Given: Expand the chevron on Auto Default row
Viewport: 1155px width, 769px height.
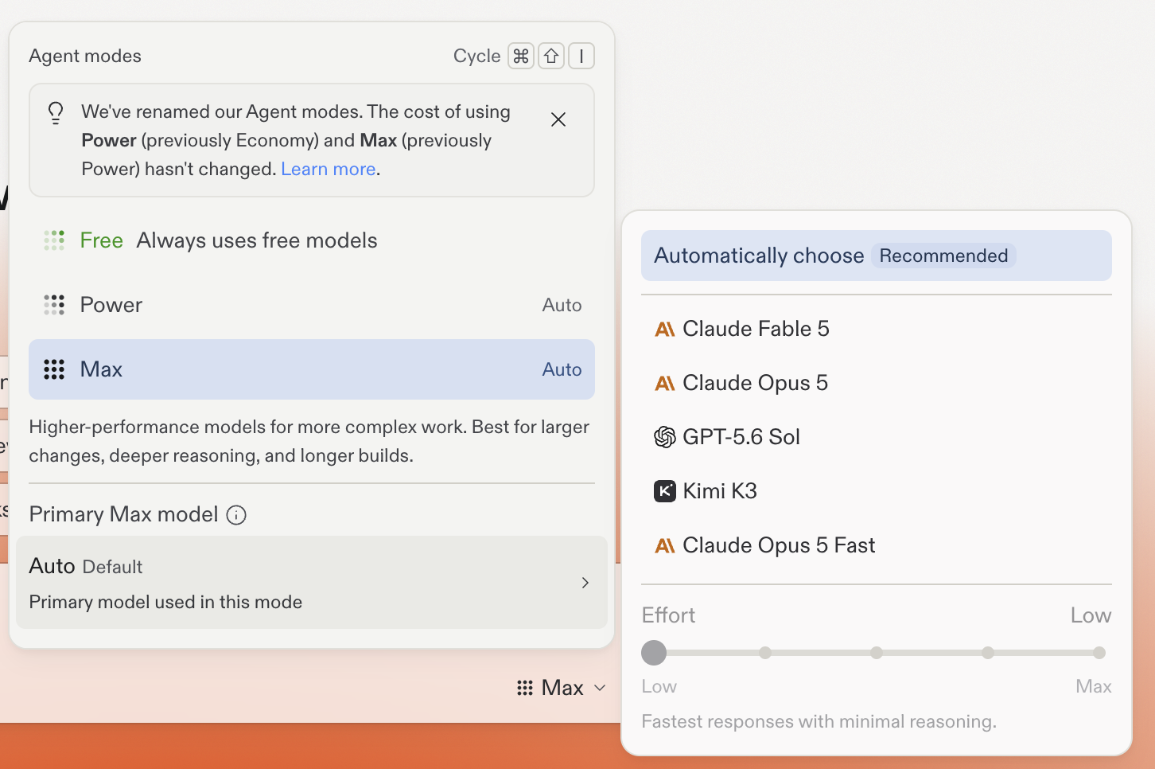Looking at the screenshot, I should pyautogui.click(x=585, y=583).
